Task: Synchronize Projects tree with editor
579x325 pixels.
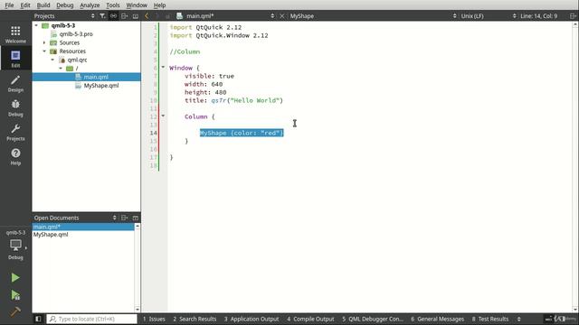Action: point(113,16)
